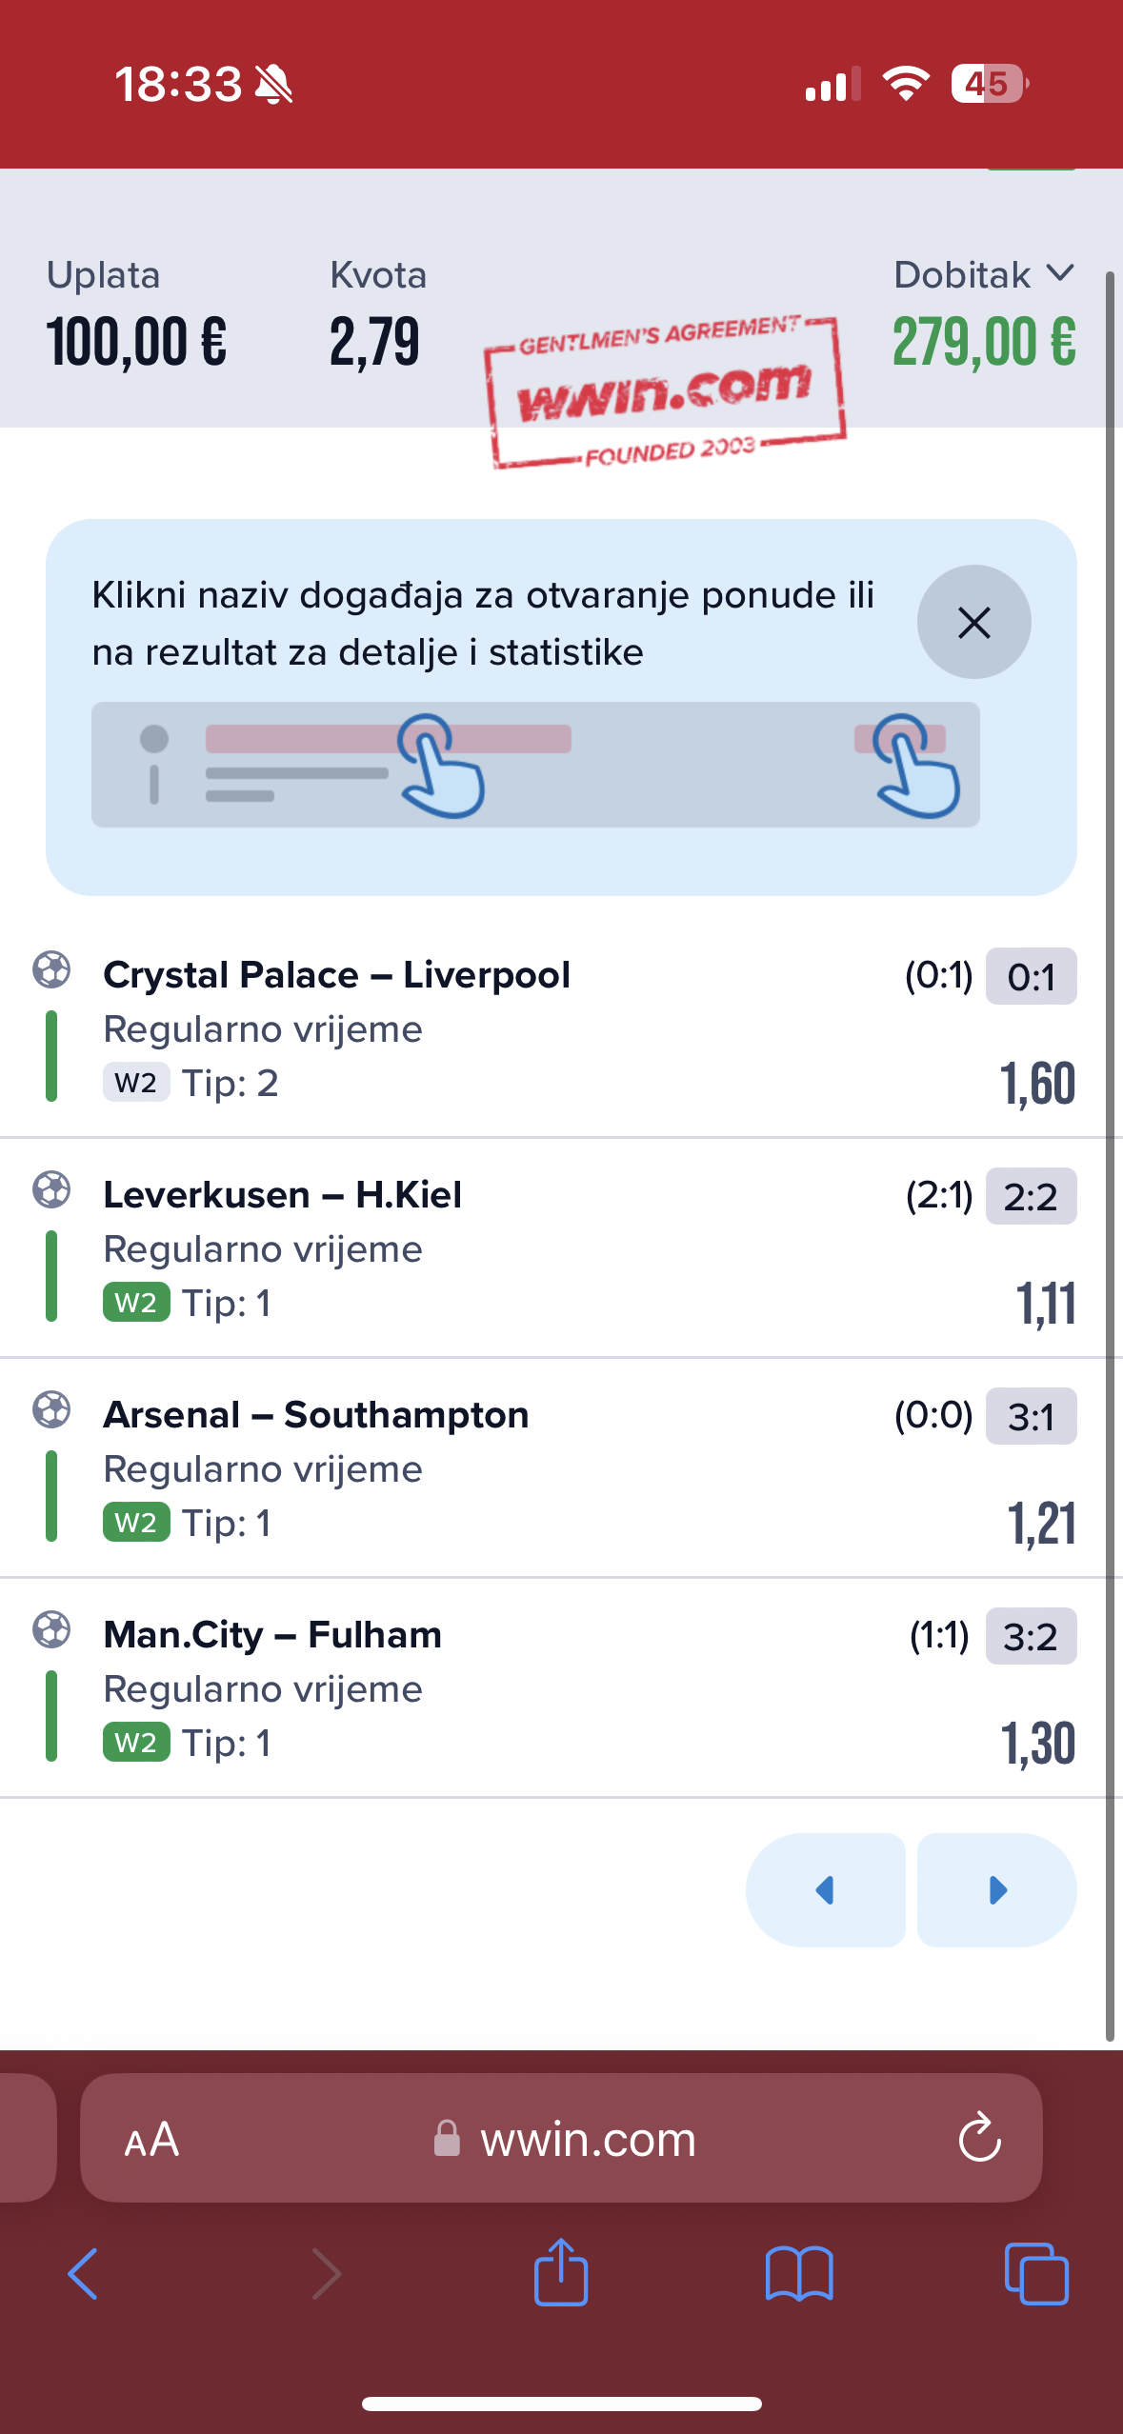The width and height of the screenshot is (1123, 2434).
Task: Open Arsenal – Southampton event offer
Action: coord(315,1415)
